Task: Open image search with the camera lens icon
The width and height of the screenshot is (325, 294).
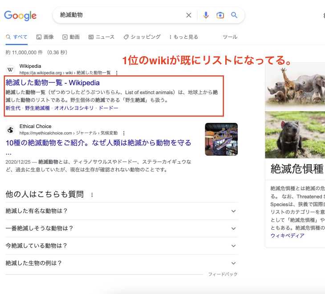Action: point(220,15)
